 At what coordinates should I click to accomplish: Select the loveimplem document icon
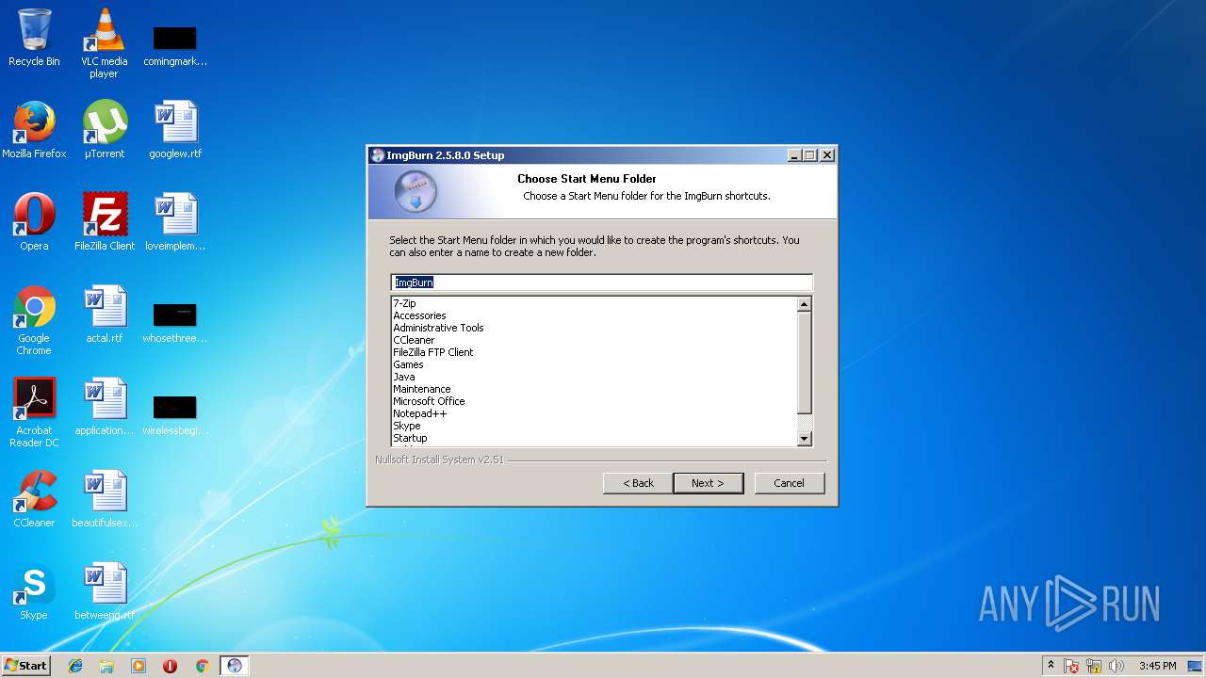click(175, 222)
